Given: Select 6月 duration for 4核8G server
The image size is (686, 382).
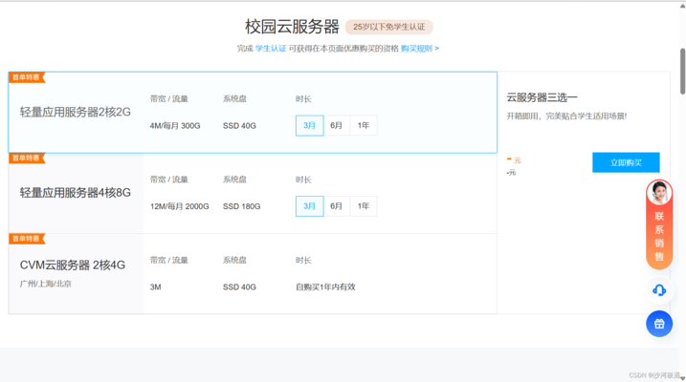Looking at the screenshot, I should pos(337,206).
